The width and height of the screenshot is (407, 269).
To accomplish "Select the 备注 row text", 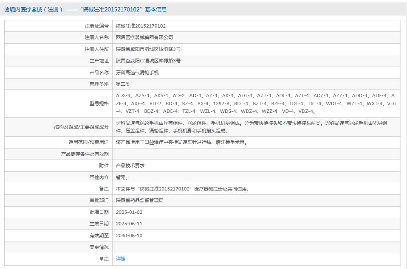I will point(183,188).
